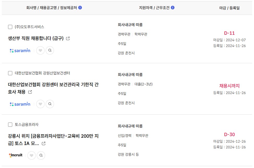Click magnifier icon for 생산부 직원 채용 posting

[50, 50]
